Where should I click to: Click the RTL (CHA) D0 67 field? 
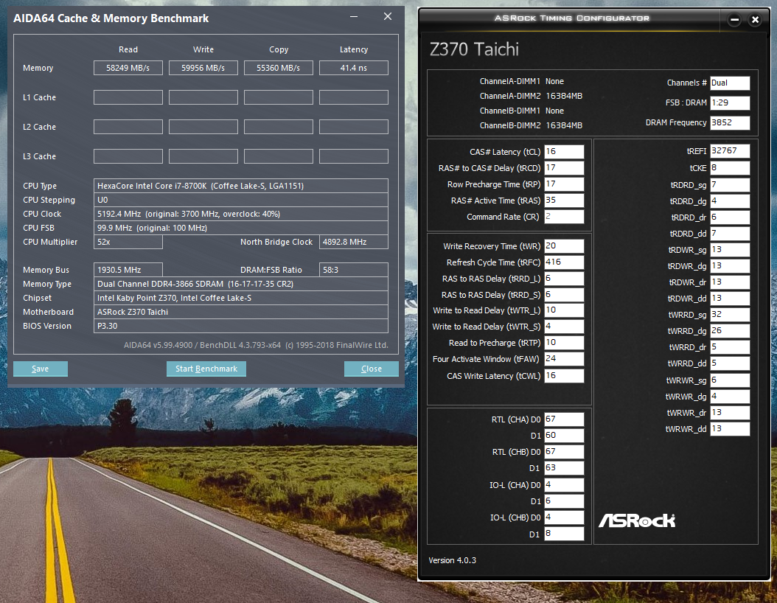coord(564,419)
